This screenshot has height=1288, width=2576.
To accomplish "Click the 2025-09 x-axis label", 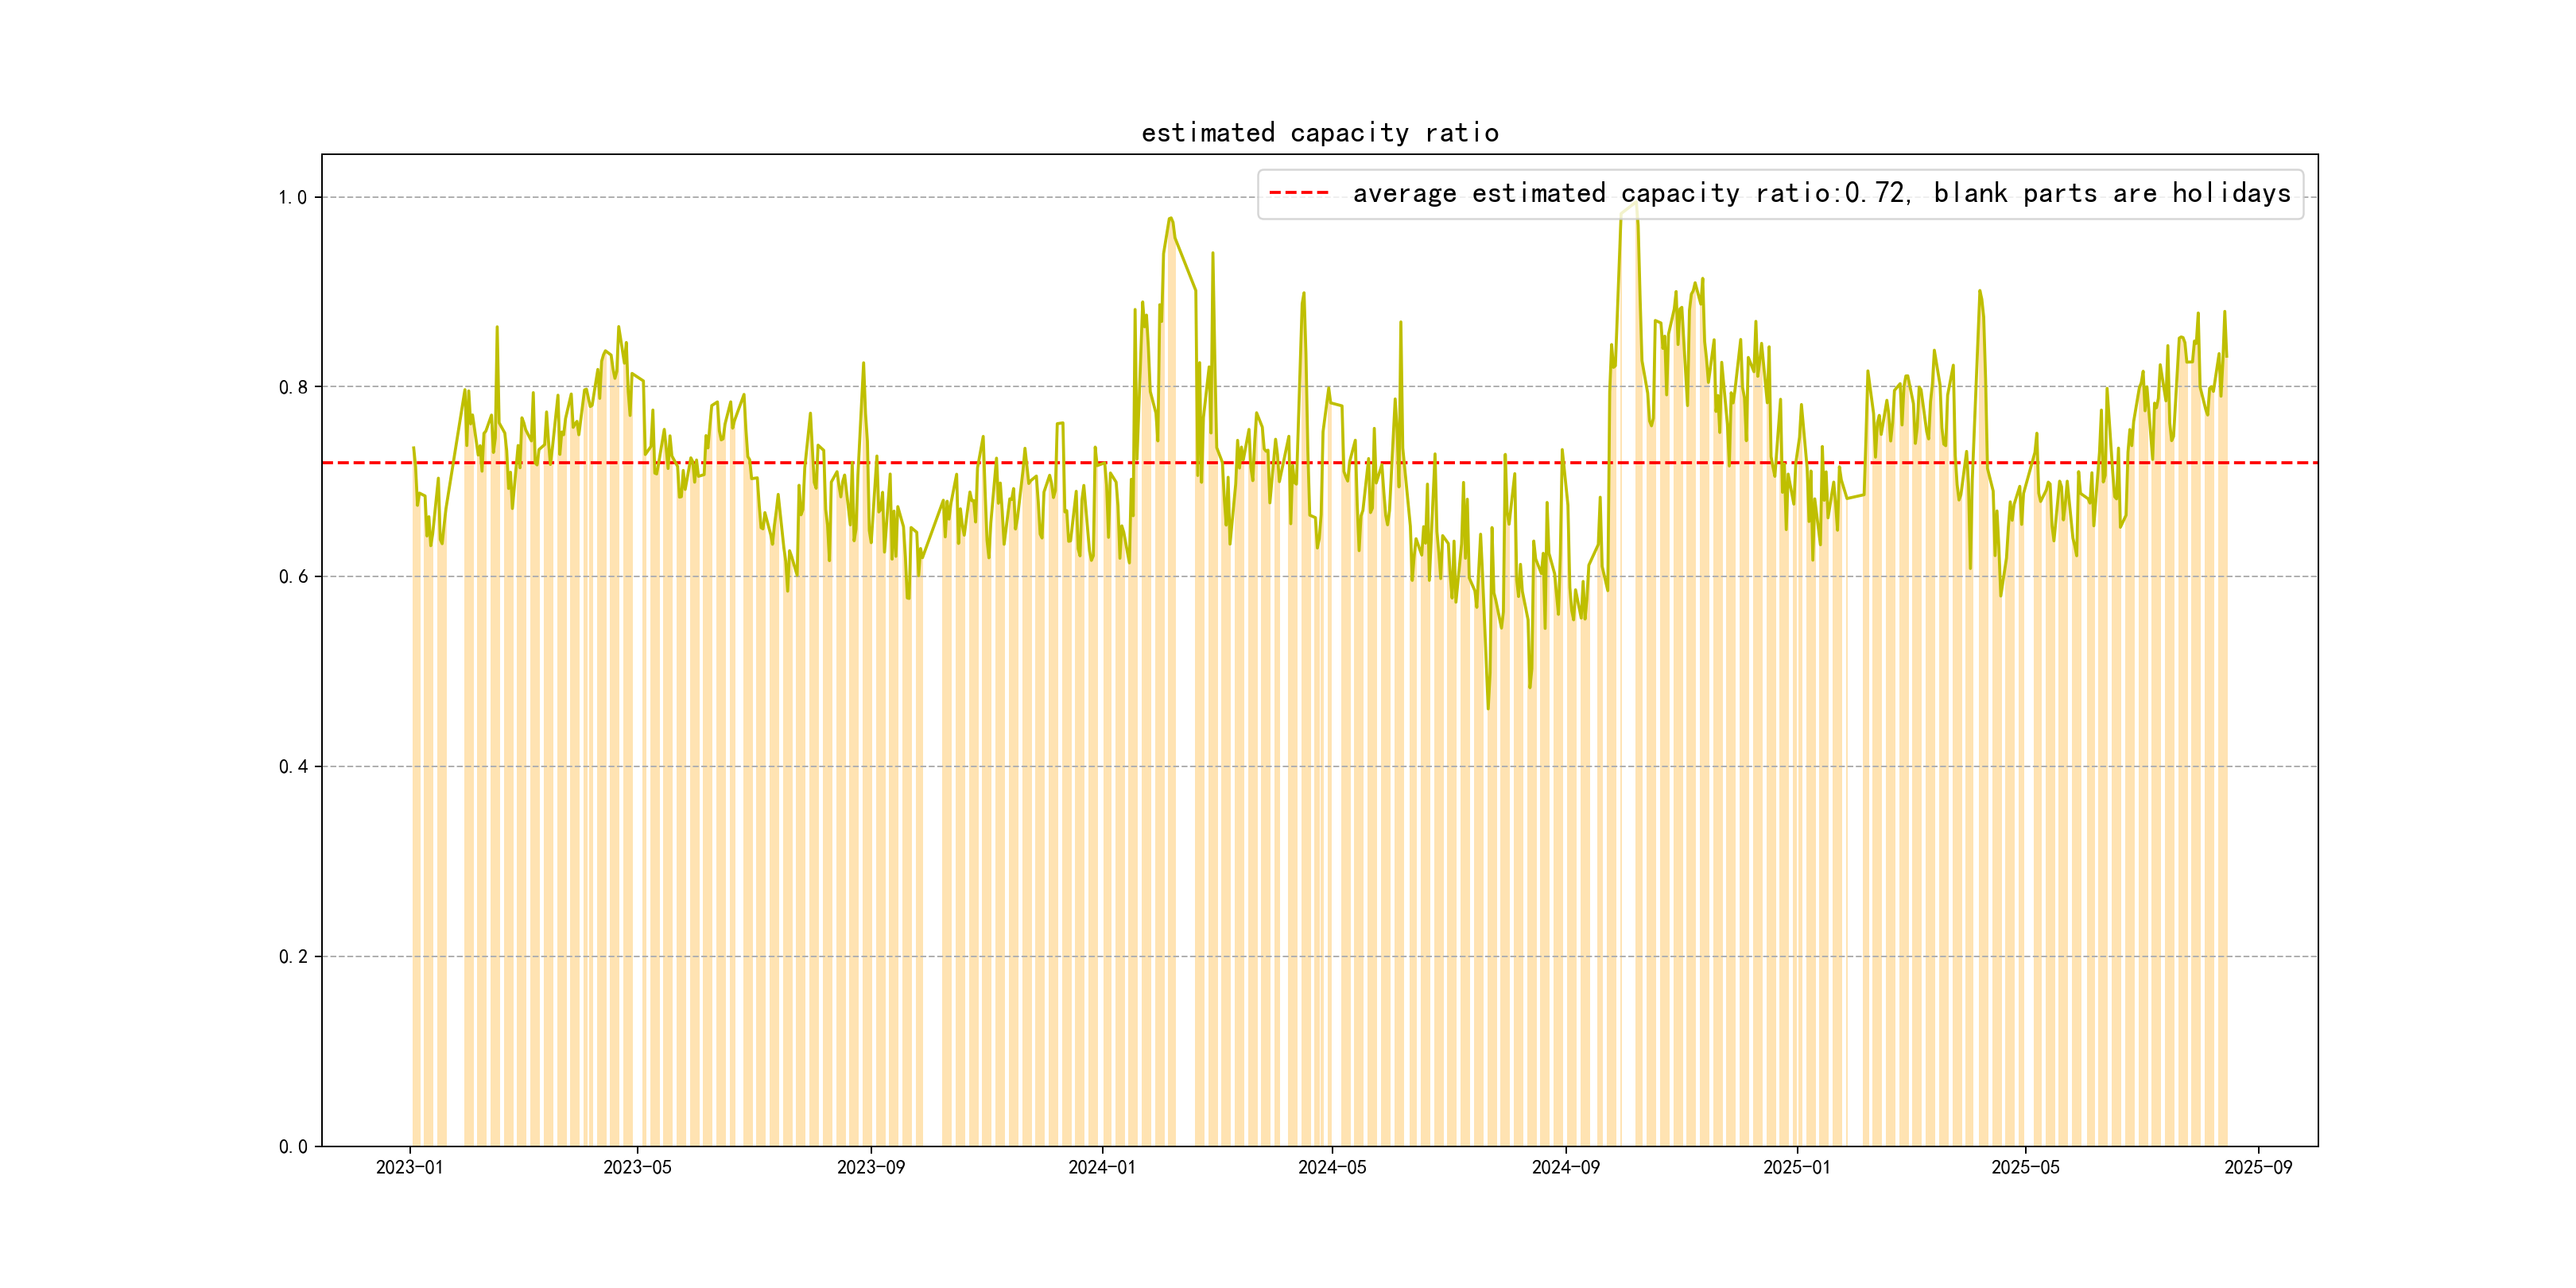I will (2258, 1167).
